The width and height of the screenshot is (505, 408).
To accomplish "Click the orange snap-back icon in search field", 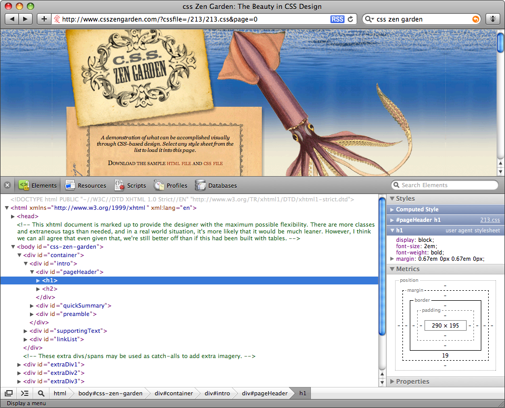I will coord(476,19).
